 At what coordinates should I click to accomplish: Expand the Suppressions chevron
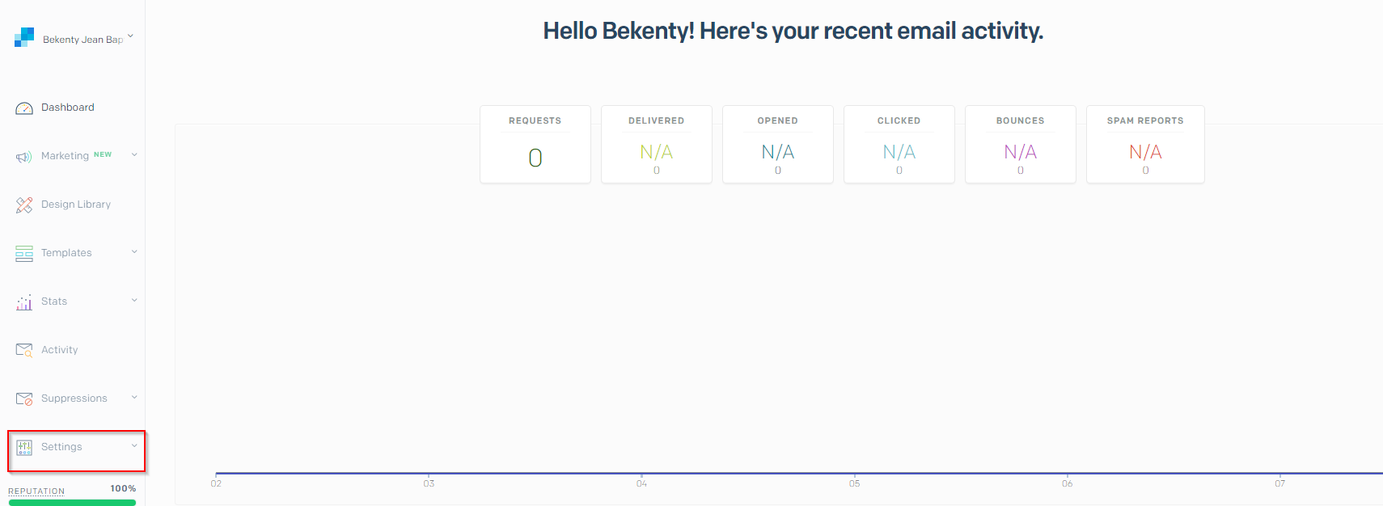[133, 397]
